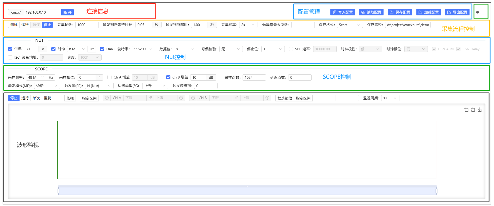The width and height of the screenshot is (494, 206).
Task: Select 运行 in waveform monitor controls
Action: tap(25, 98)
